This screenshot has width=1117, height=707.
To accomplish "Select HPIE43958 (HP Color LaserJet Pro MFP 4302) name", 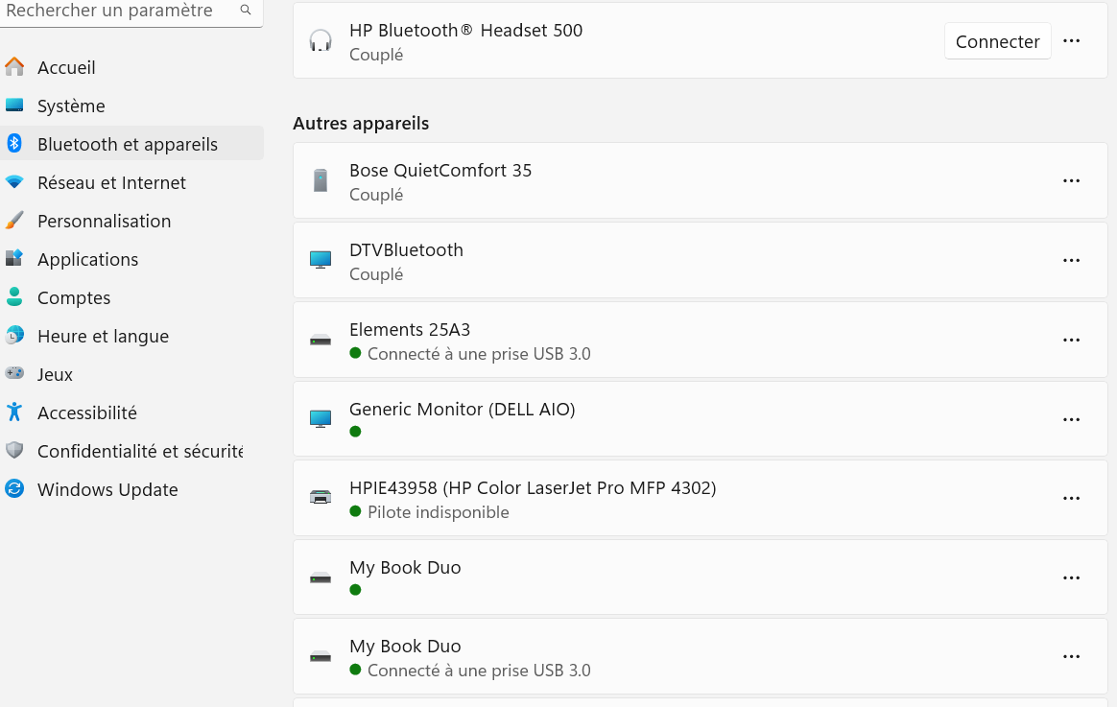I will pyautogui.click(x=533, y=487).
